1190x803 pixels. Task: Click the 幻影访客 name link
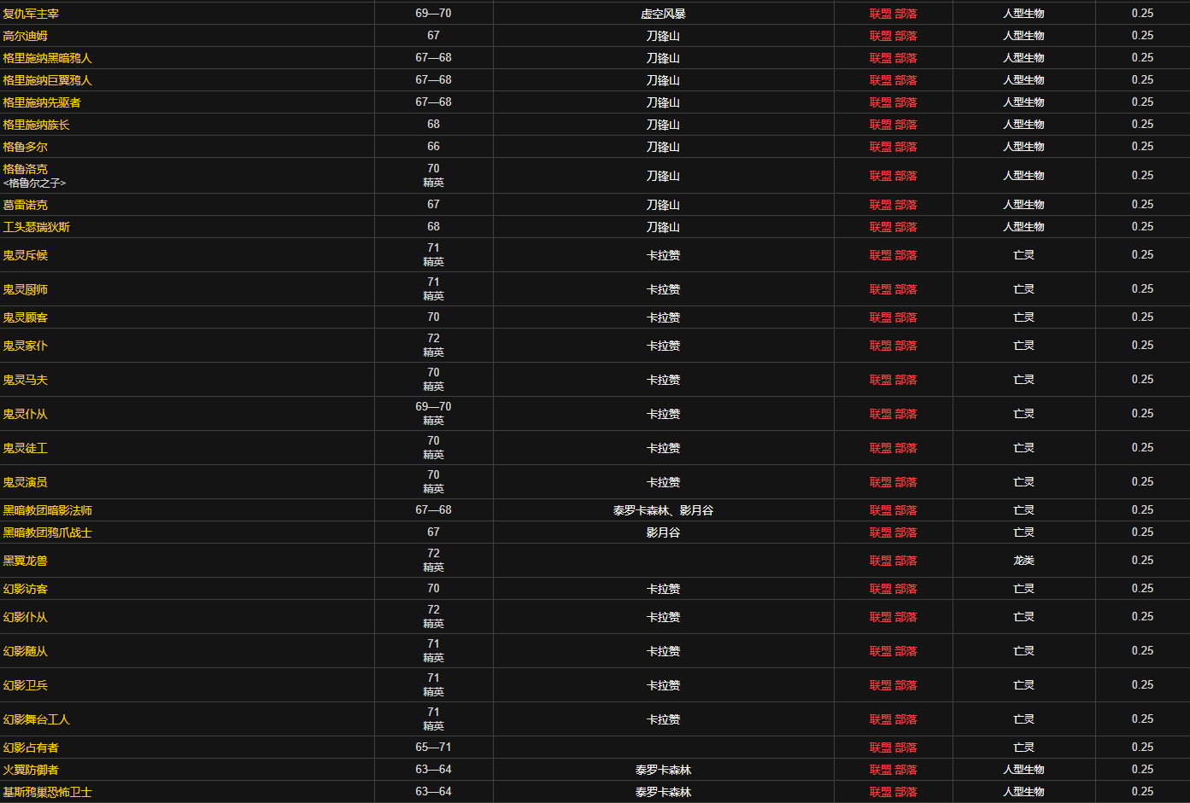click(26, 589)
